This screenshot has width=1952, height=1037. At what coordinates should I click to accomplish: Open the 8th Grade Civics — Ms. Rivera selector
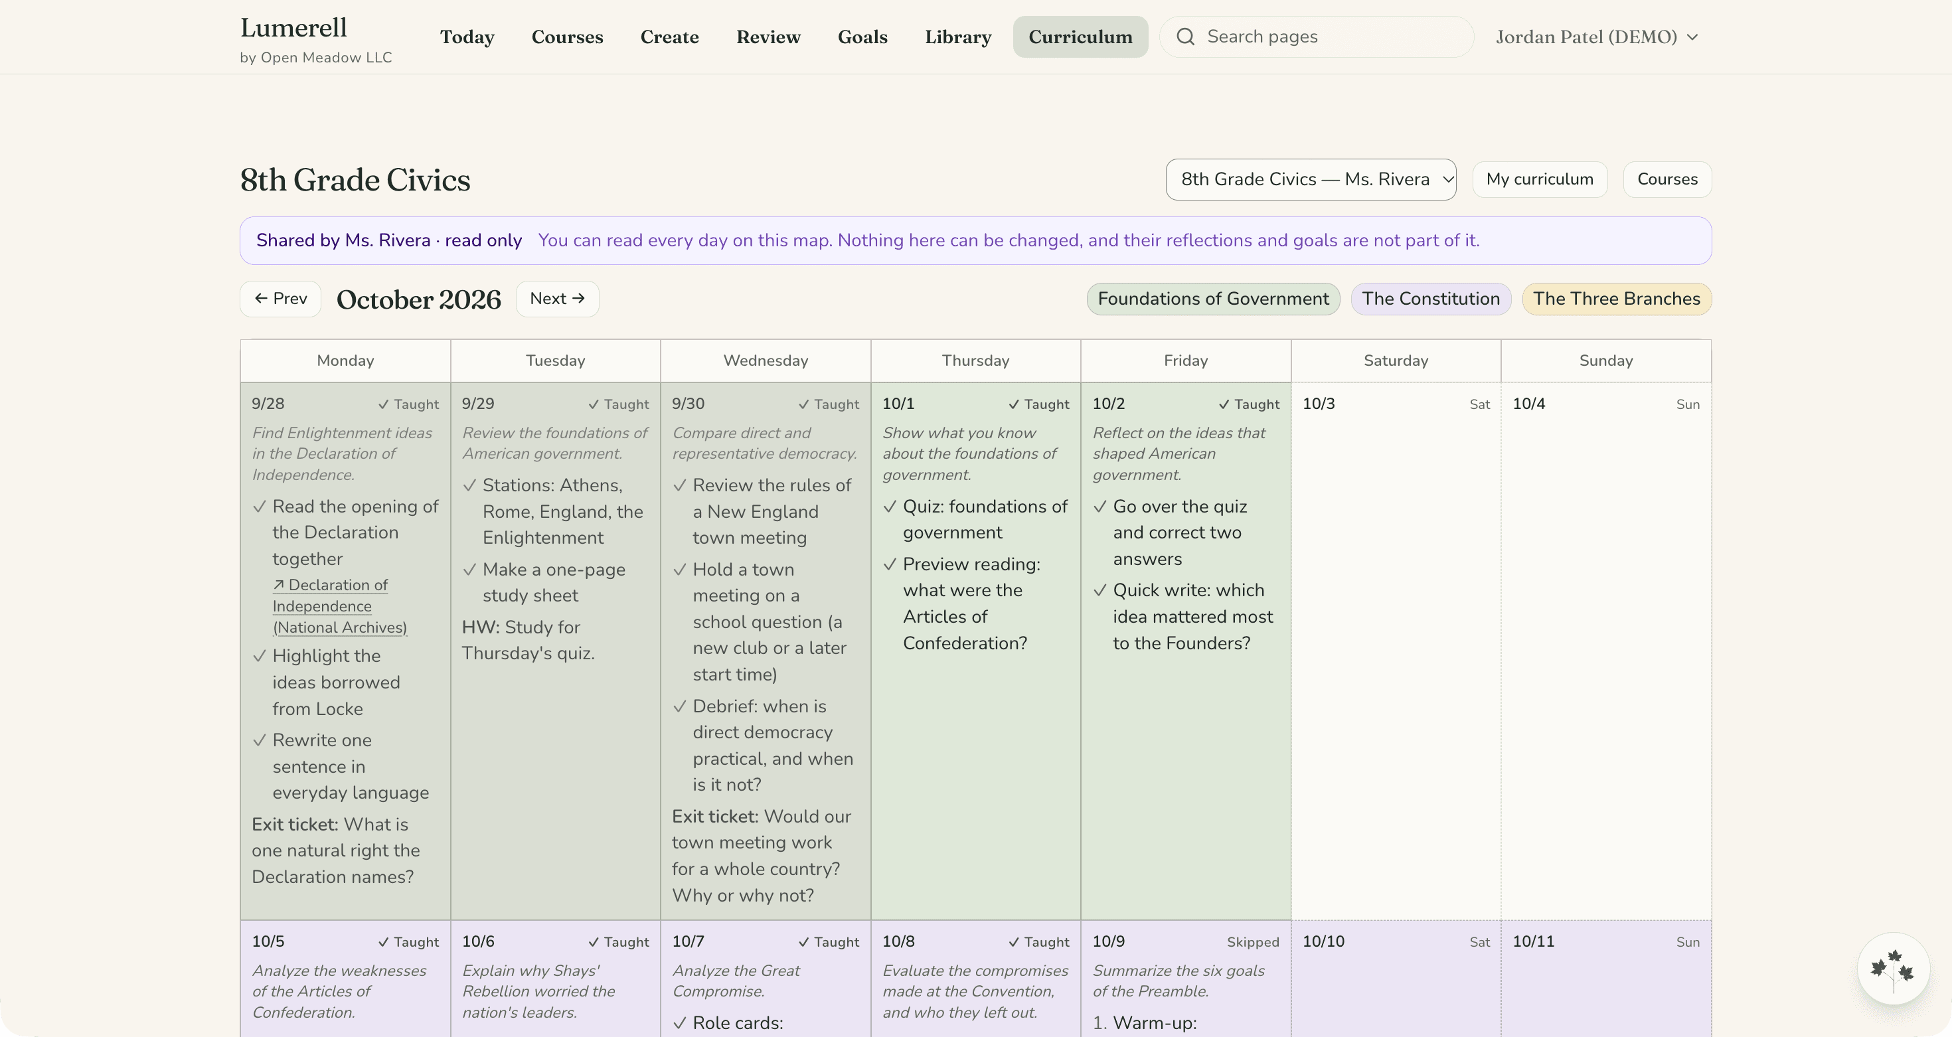[1311, 179]
